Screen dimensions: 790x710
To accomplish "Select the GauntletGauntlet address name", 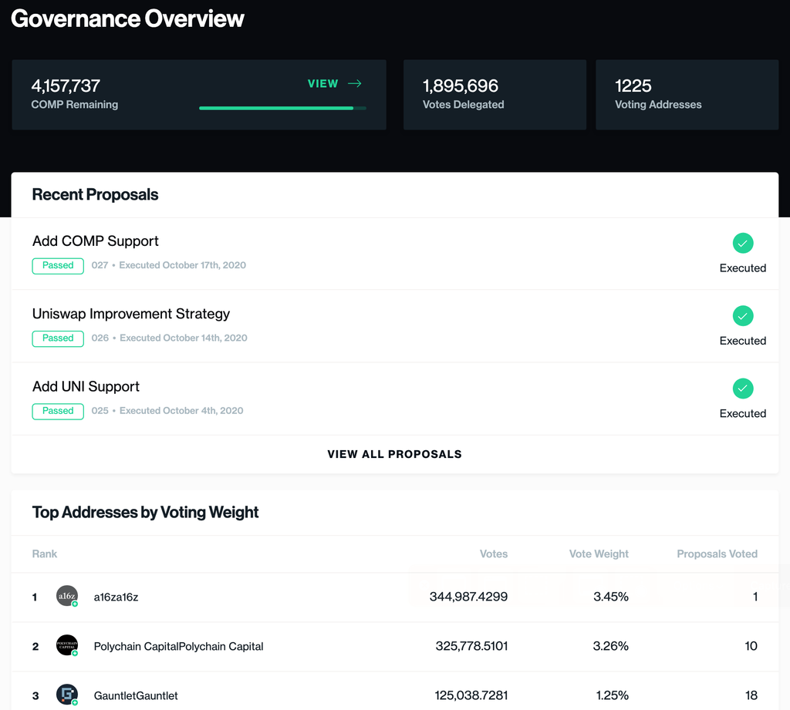I will (136, 695).
